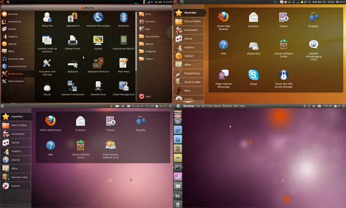
Task: Open the Appearance settings icon
Action: [x=73, y=19]
